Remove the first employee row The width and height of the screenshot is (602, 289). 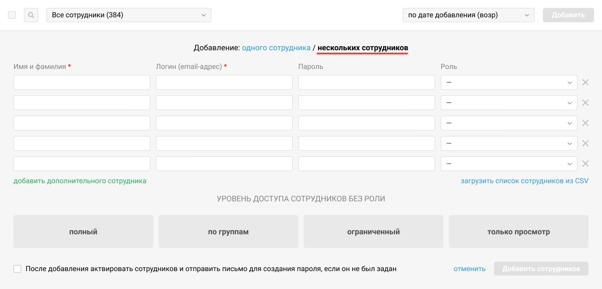(x=585, y=83)
